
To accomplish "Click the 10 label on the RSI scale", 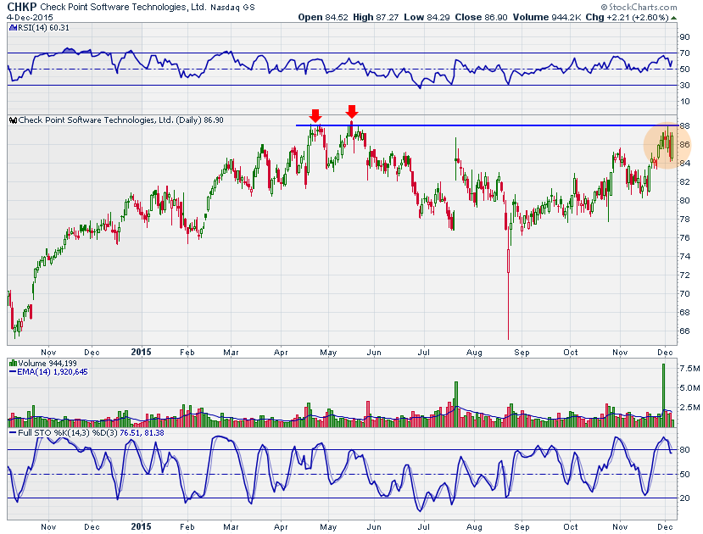I will tap(684, 102).
